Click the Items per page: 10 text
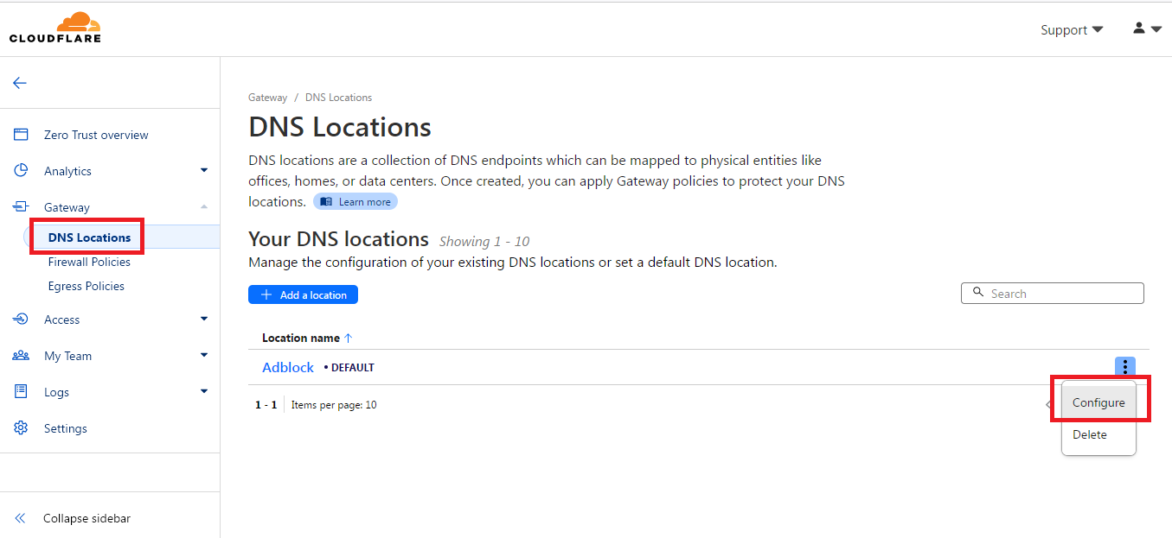The height and width of the screenshot is (538, 1172). [x=334, y=404]
